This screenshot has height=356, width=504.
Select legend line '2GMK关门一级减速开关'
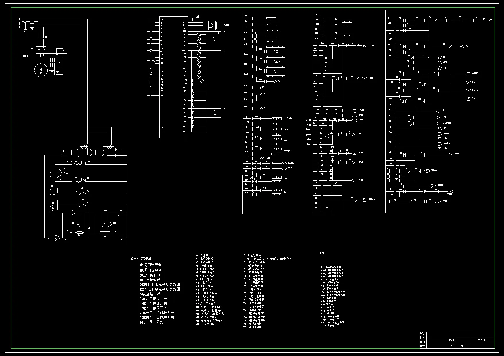click(157, 312)
